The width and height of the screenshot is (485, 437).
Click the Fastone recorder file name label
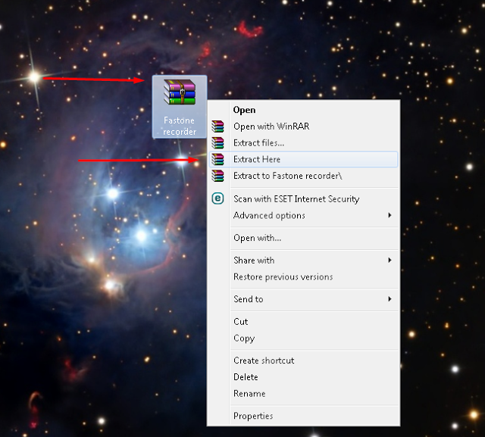coord(180,126)
